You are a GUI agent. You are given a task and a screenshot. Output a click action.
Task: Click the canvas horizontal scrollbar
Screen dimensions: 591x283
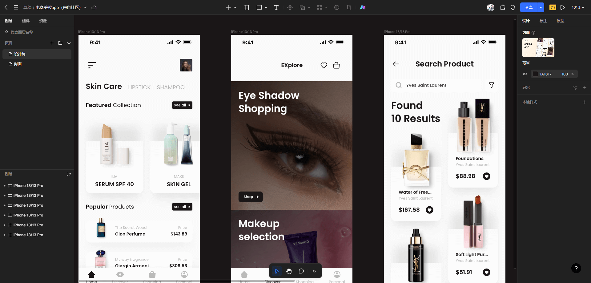[186, 281]
